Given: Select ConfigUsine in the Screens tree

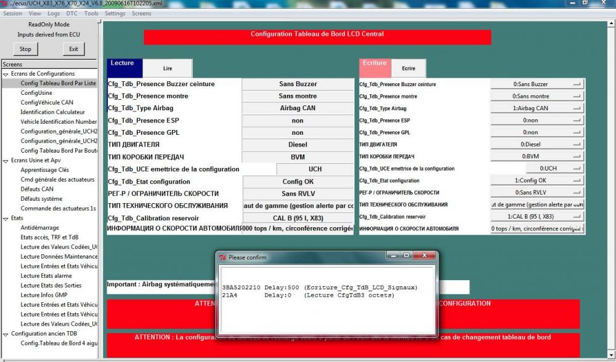Looking at the screenshot, I should coord(36,93).
